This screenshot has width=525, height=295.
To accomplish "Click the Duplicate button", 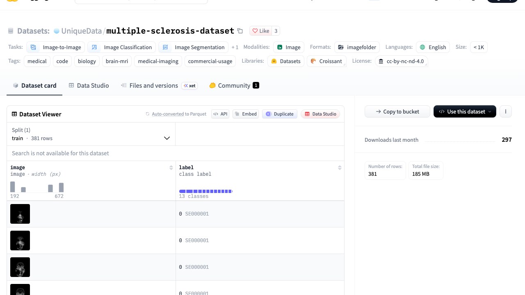I will coord(280,114).
